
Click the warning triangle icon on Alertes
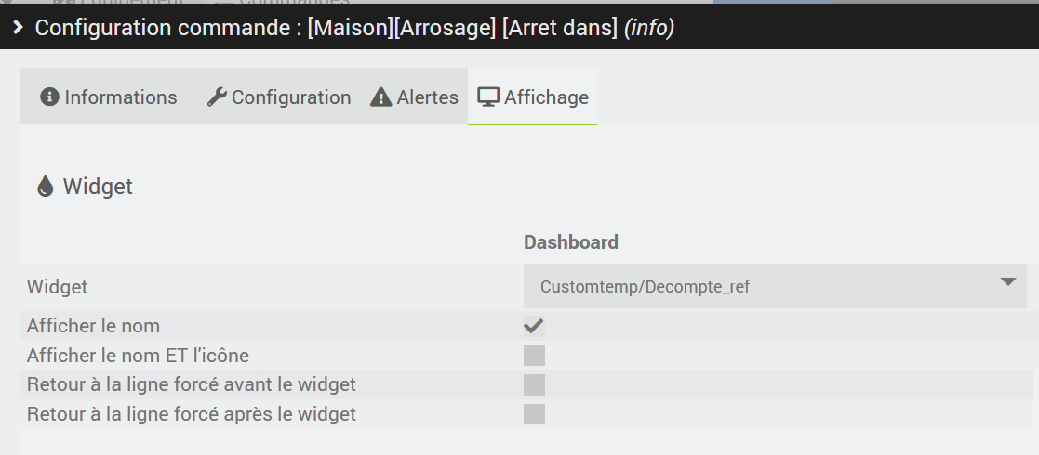380,97
